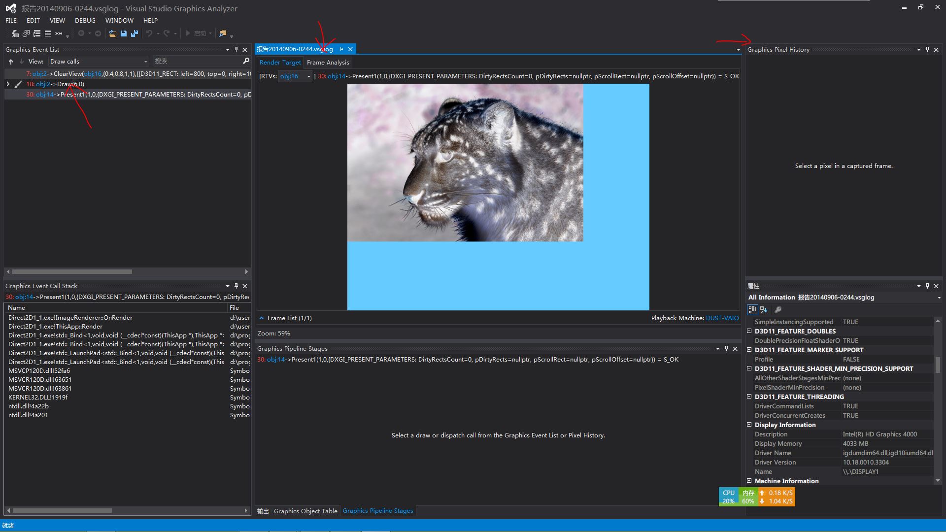Click the Graphics Pixel History toolbar icon

point(26,33)
